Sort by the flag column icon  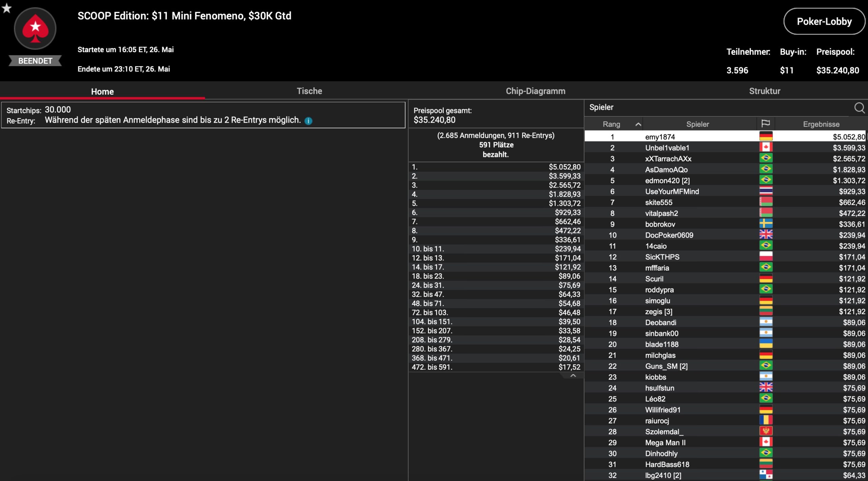(x=765, y=124)
